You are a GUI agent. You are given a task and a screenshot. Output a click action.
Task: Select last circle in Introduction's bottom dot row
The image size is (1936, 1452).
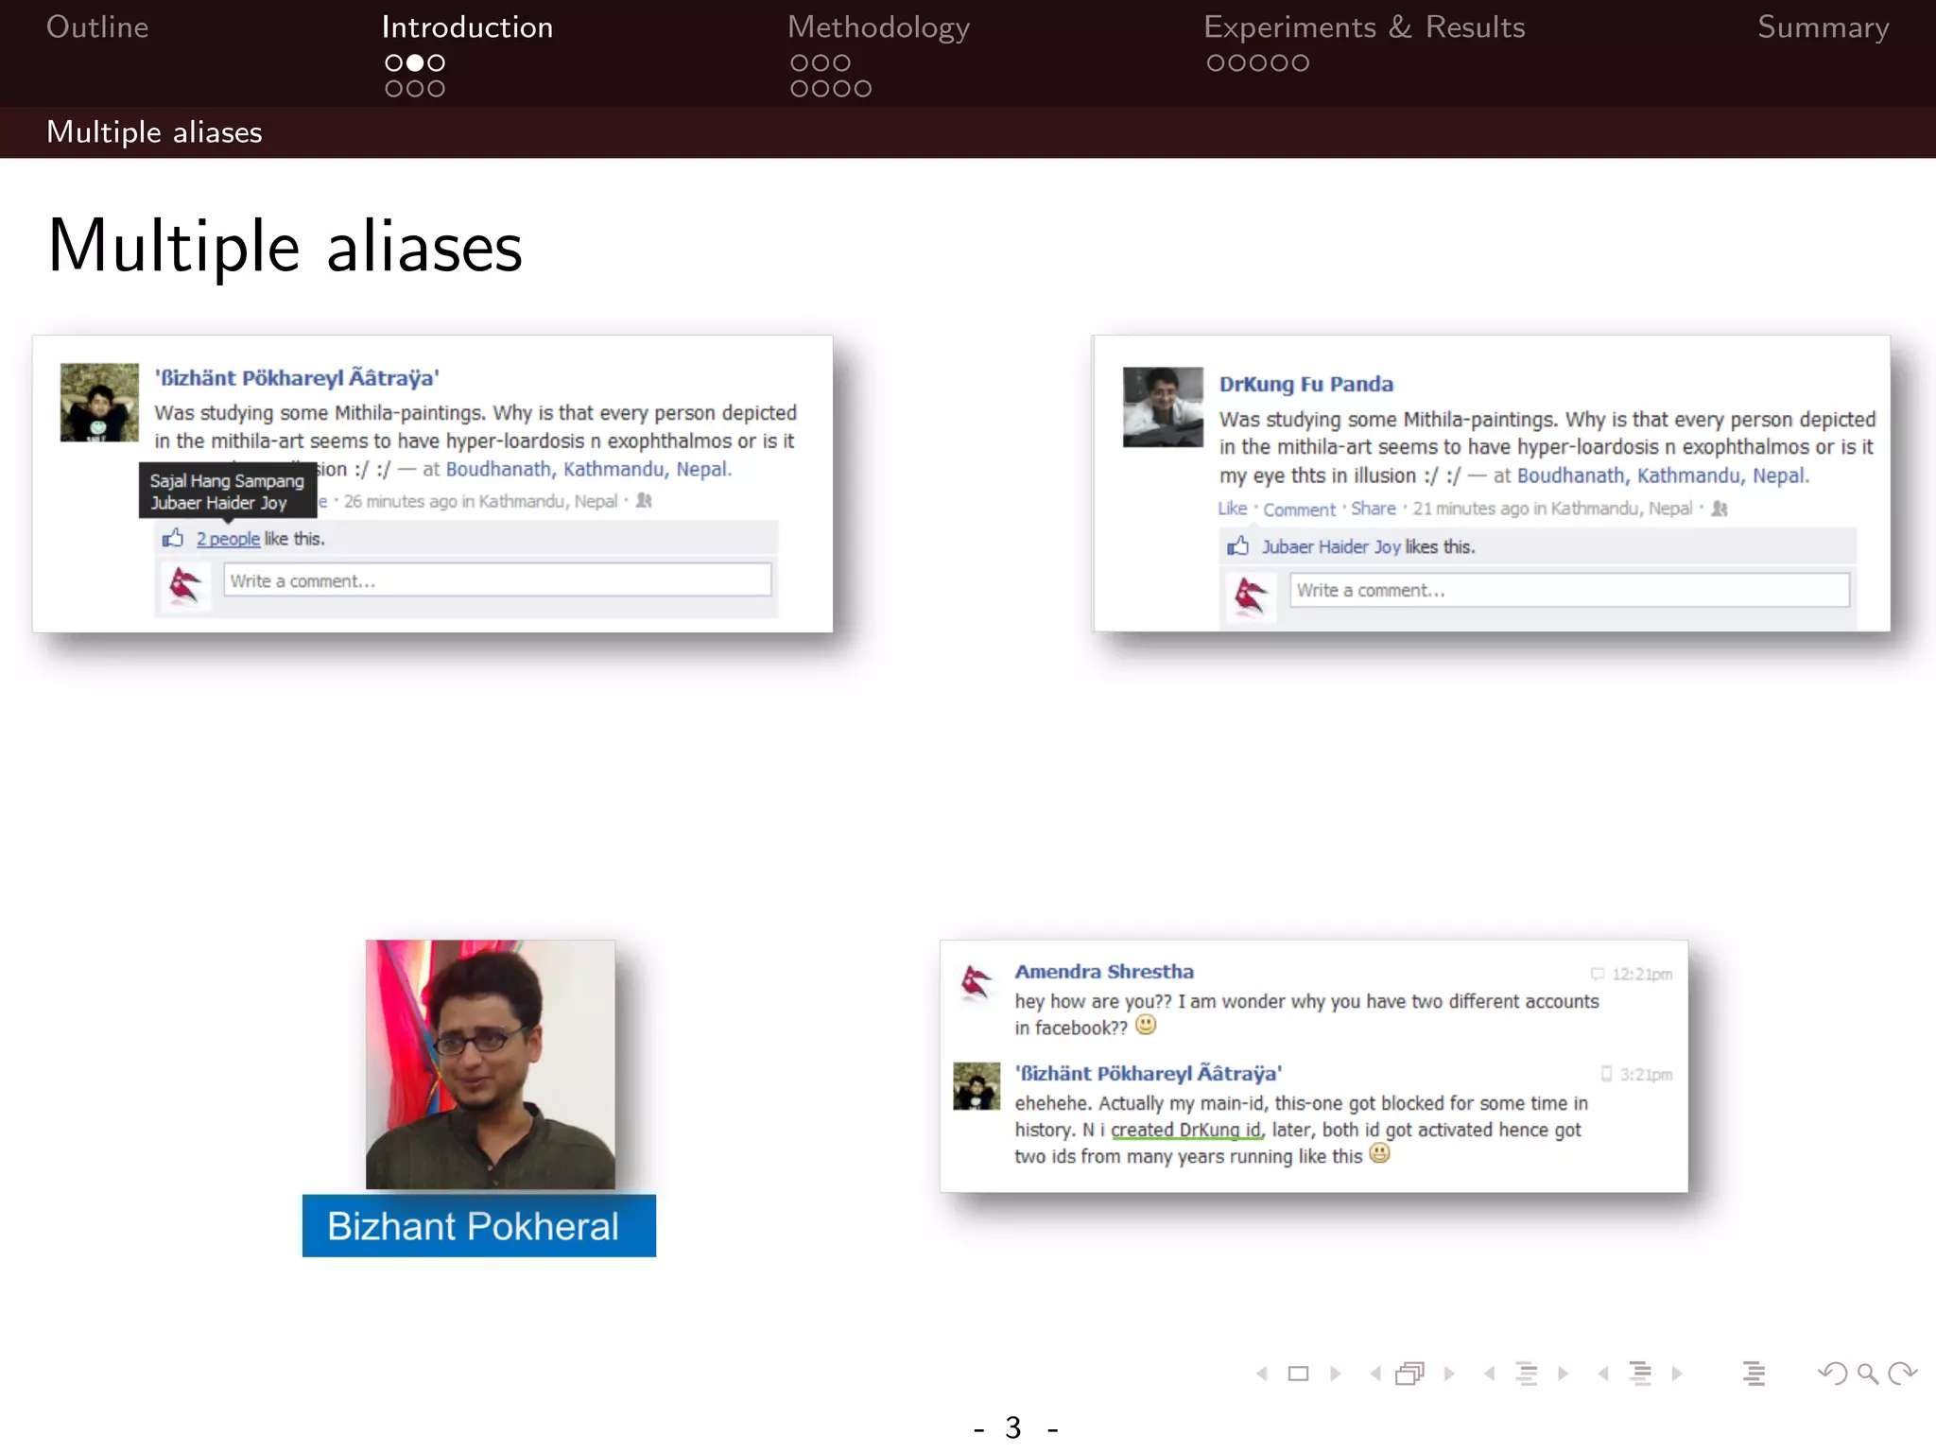[436, 89]
